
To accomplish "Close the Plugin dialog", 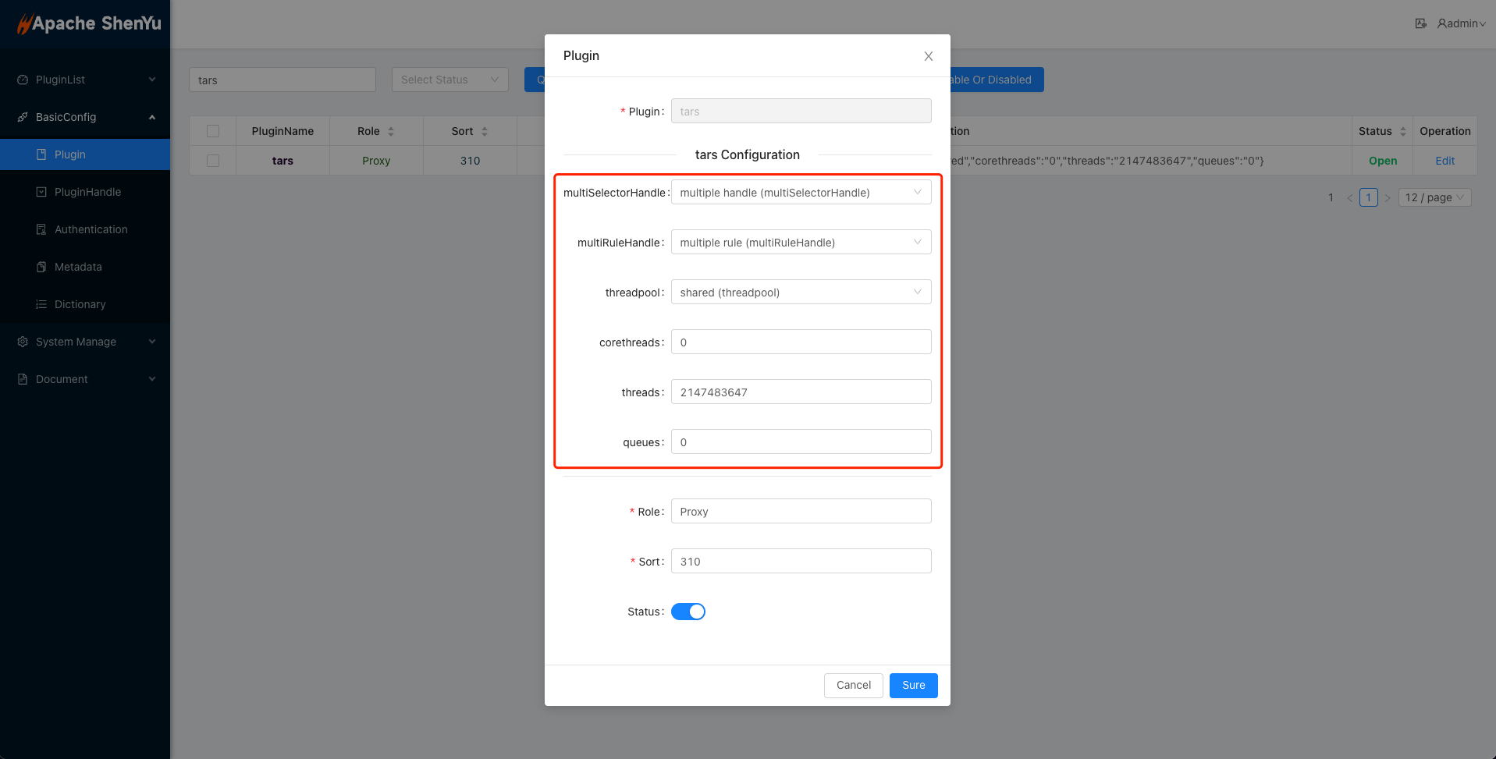I will click(928, 56).
